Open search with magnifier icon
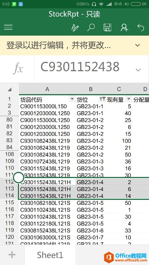 coord(91,27)
